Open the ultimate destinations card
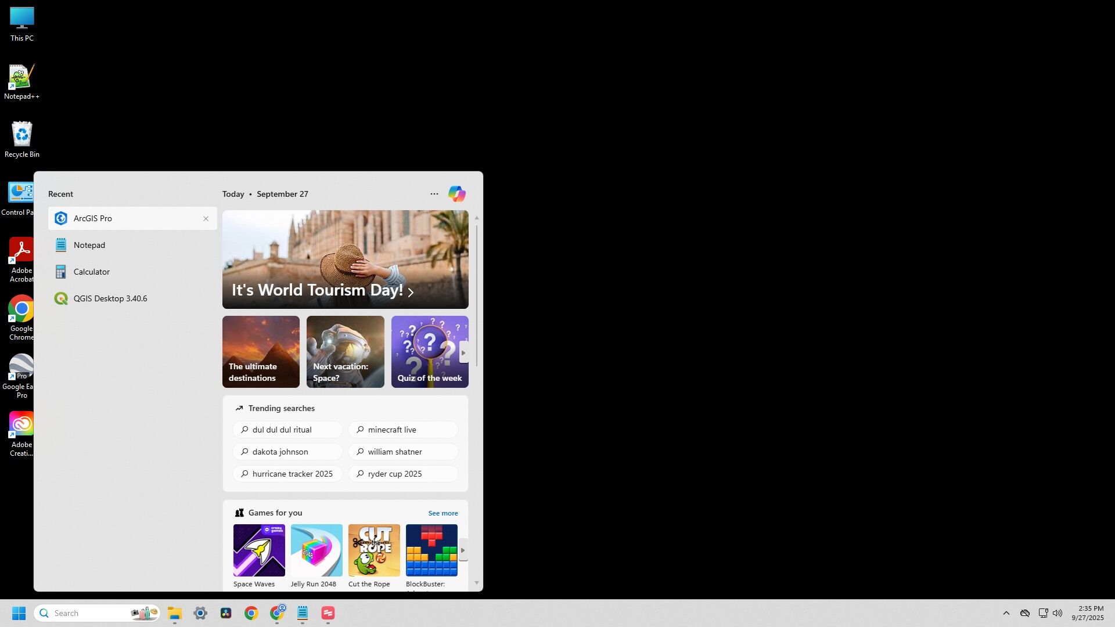Viewport: 1115px width, 627px height. click(x=261, y=352)
